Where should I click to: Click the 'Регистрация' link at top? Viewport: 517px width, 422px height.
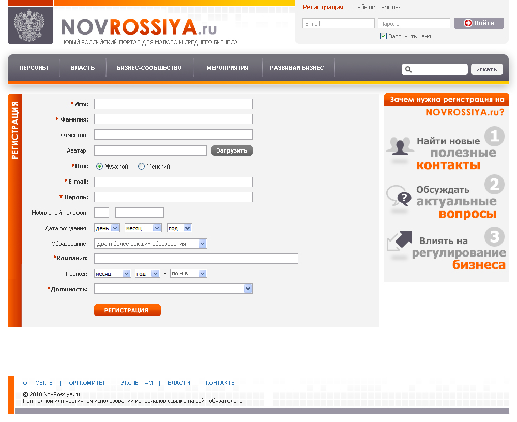coord(323,7)
